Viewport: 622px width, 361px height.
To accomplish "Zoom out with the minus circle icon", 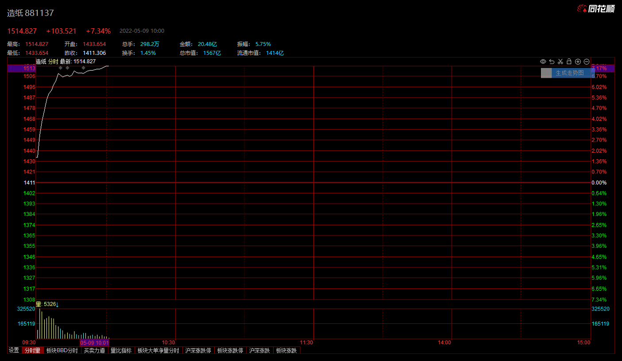I will pos(587,61).
